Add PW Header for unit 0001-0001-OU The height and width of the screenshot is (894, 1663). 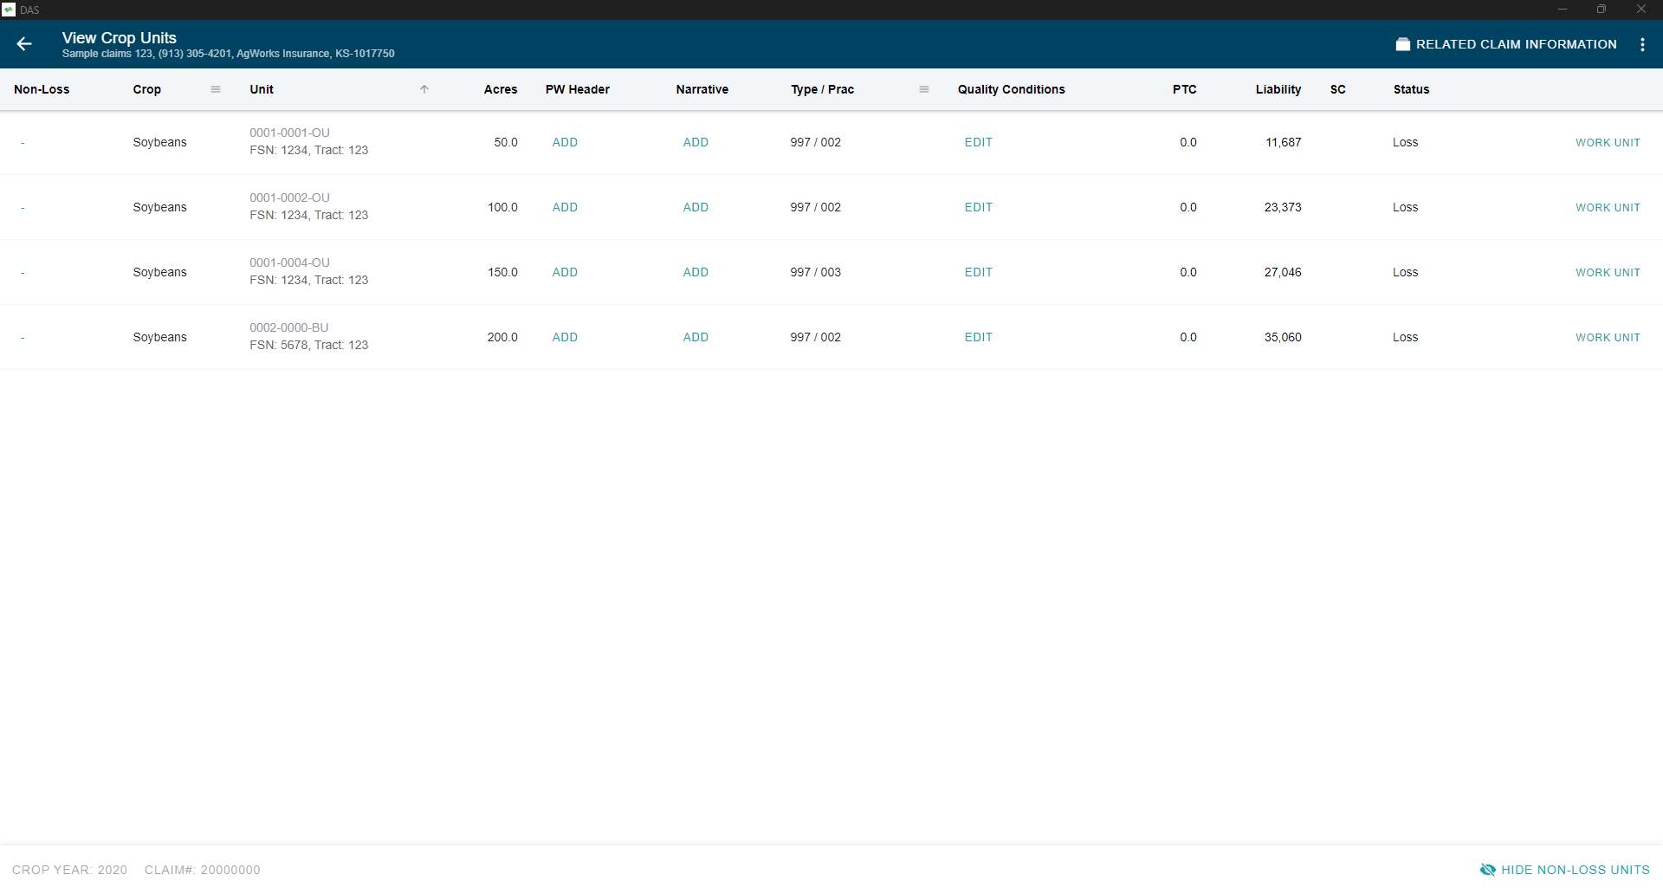(565, 142)
